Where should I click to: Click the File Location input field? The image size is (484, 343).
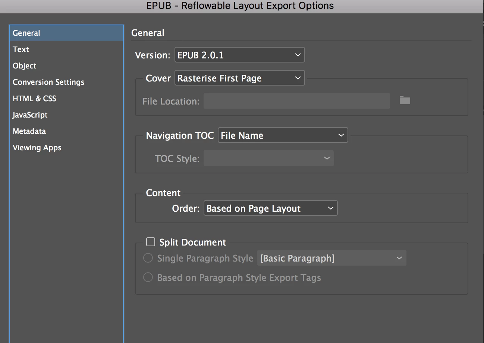point(297,101)
